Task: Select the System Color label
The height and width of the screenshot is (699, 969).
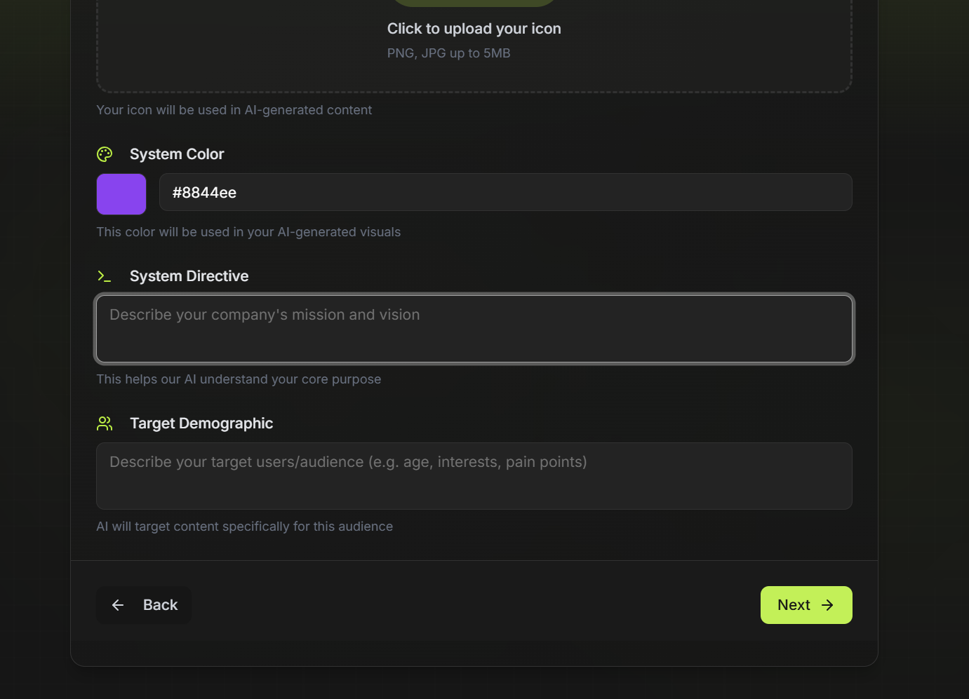Action: click(x=177, y=154)
